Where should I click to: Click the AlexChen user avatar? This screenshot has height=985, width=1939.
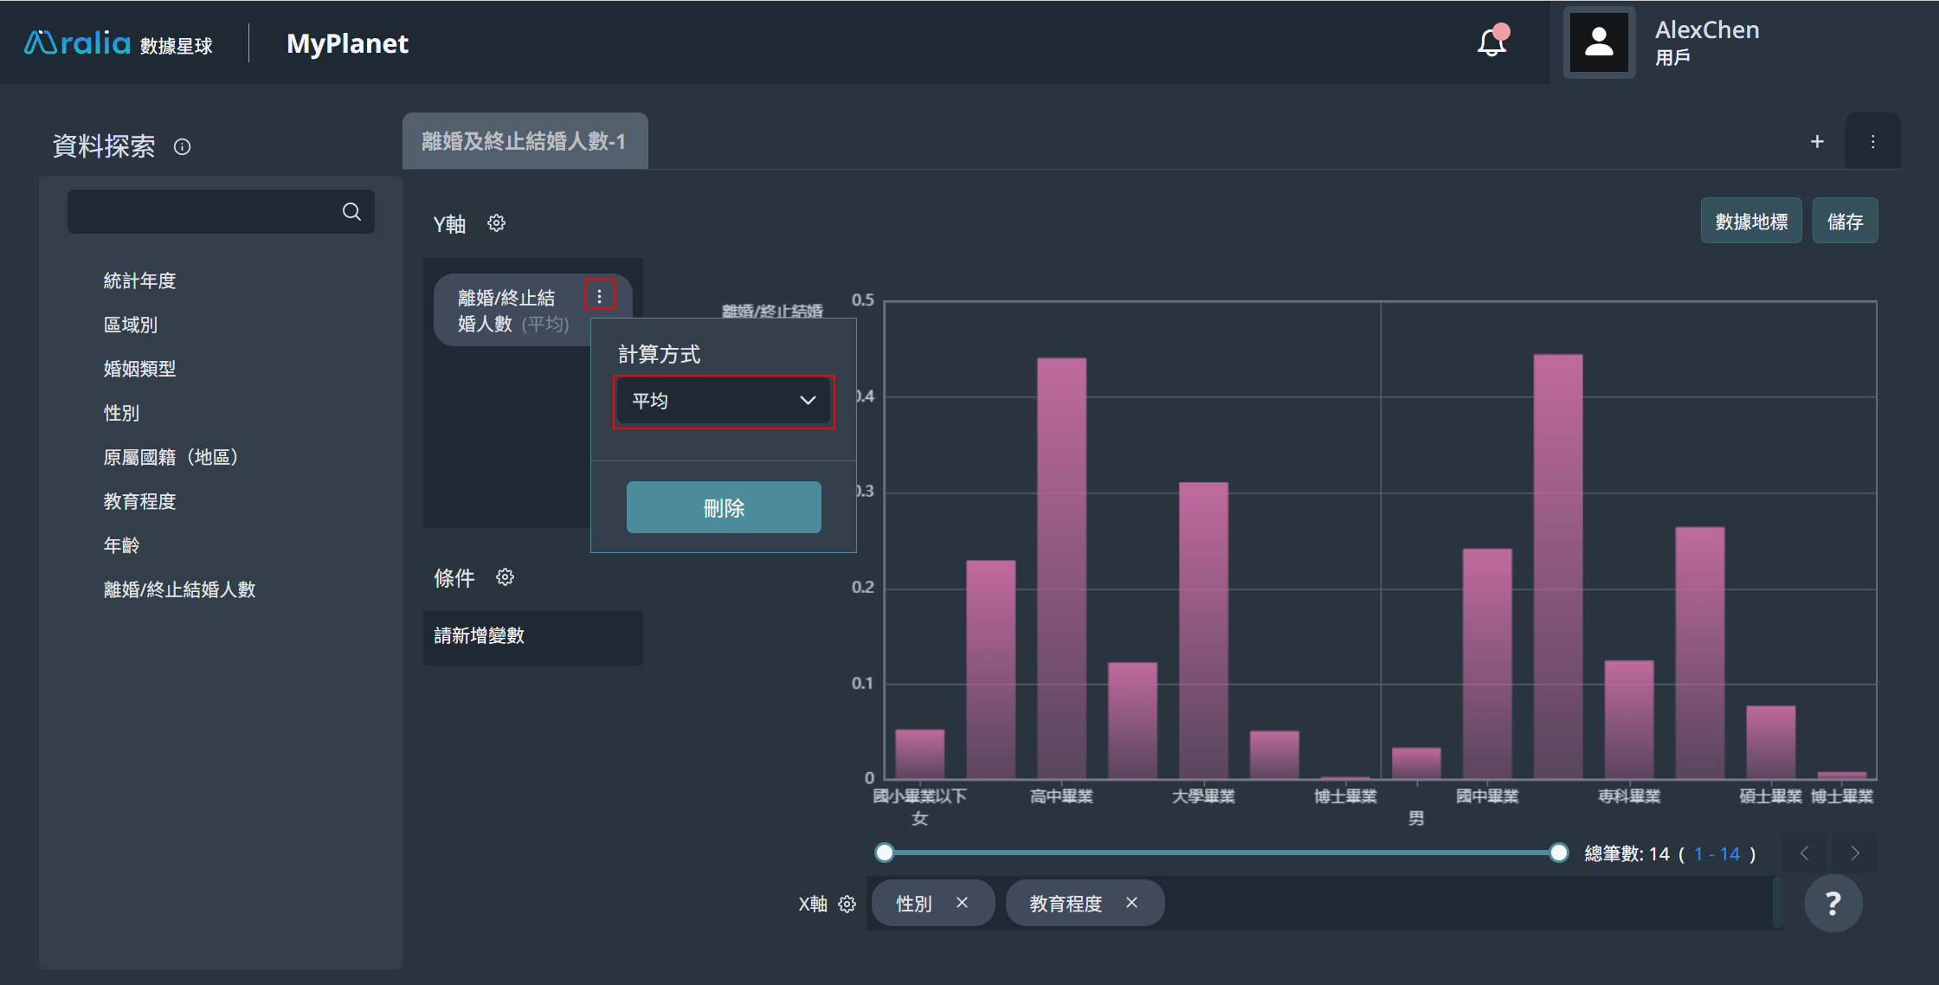pyautogui.click(x=1599, y=42)
